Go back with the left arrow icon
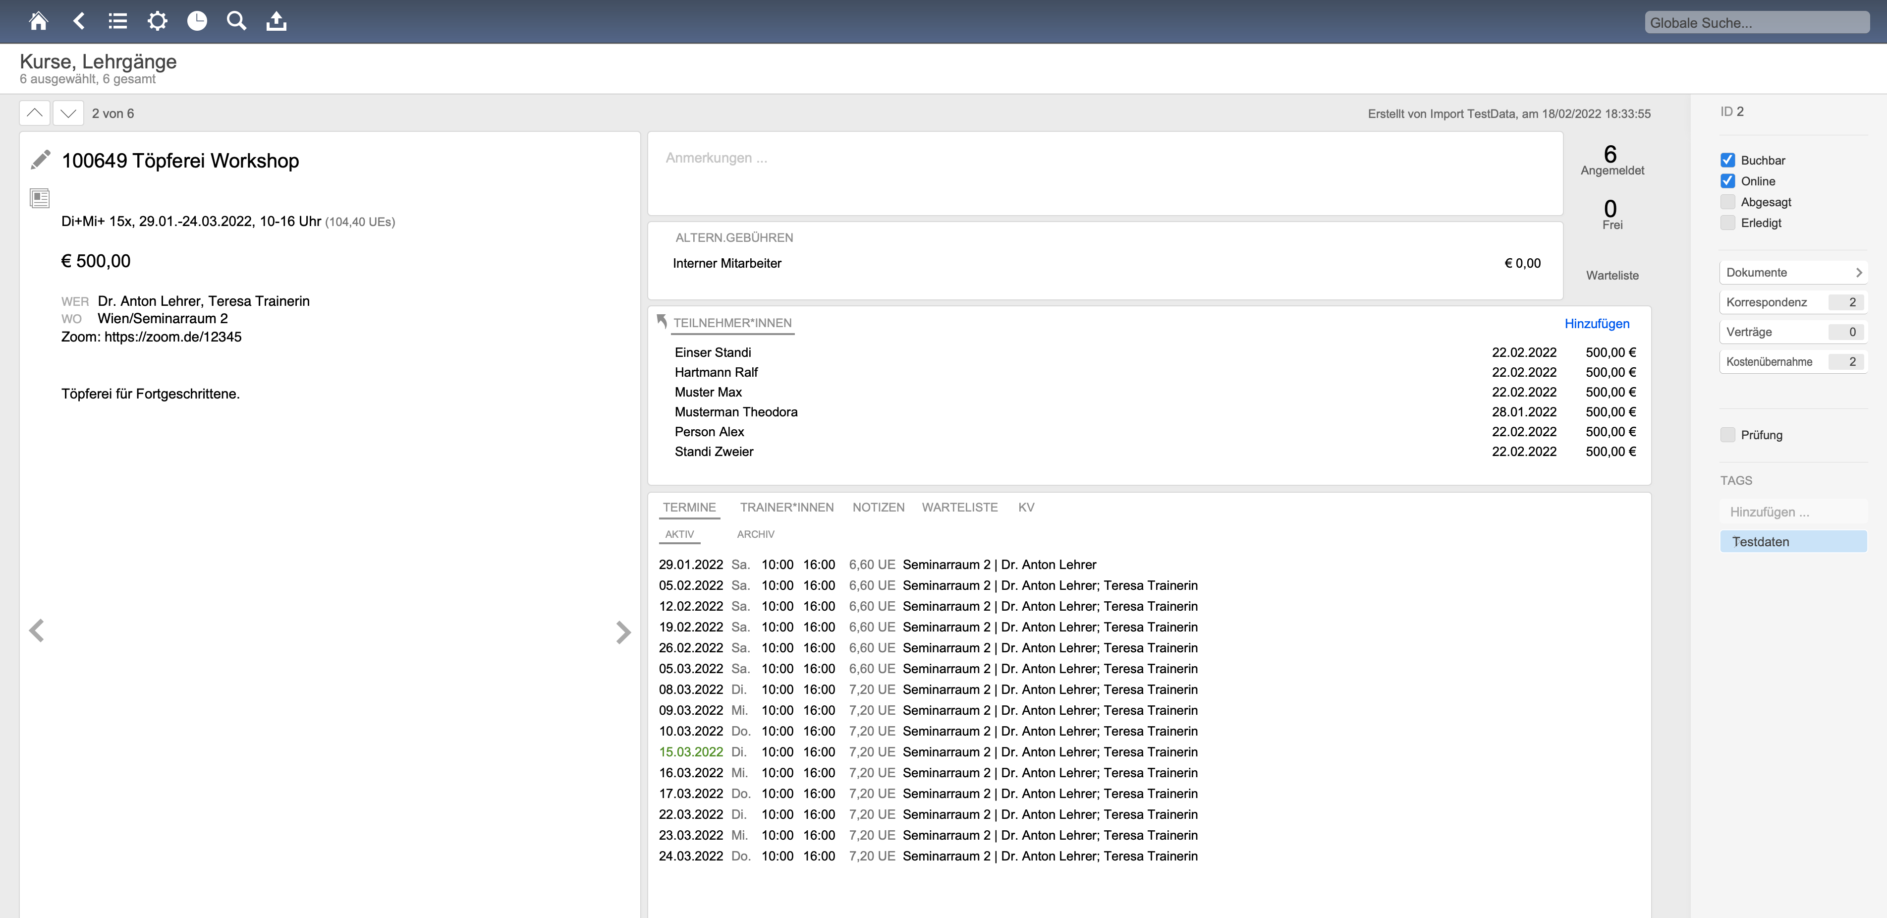The image size is (1887, 918). [79, 21]
